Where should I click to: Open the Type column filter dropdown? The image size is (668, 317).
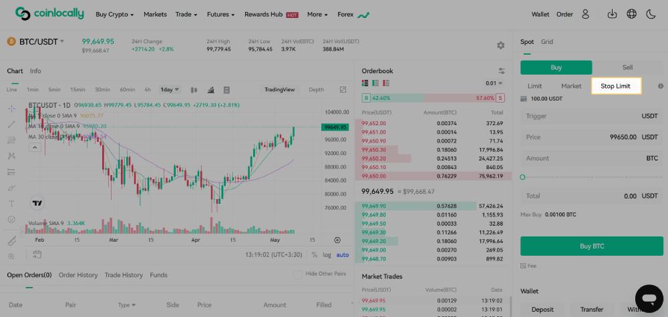click(x=127, y=304)
